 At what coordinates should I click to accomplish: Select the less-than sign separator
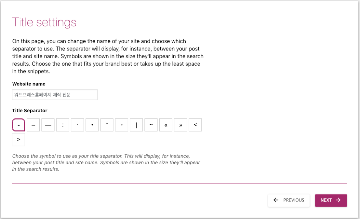point(195,125)
